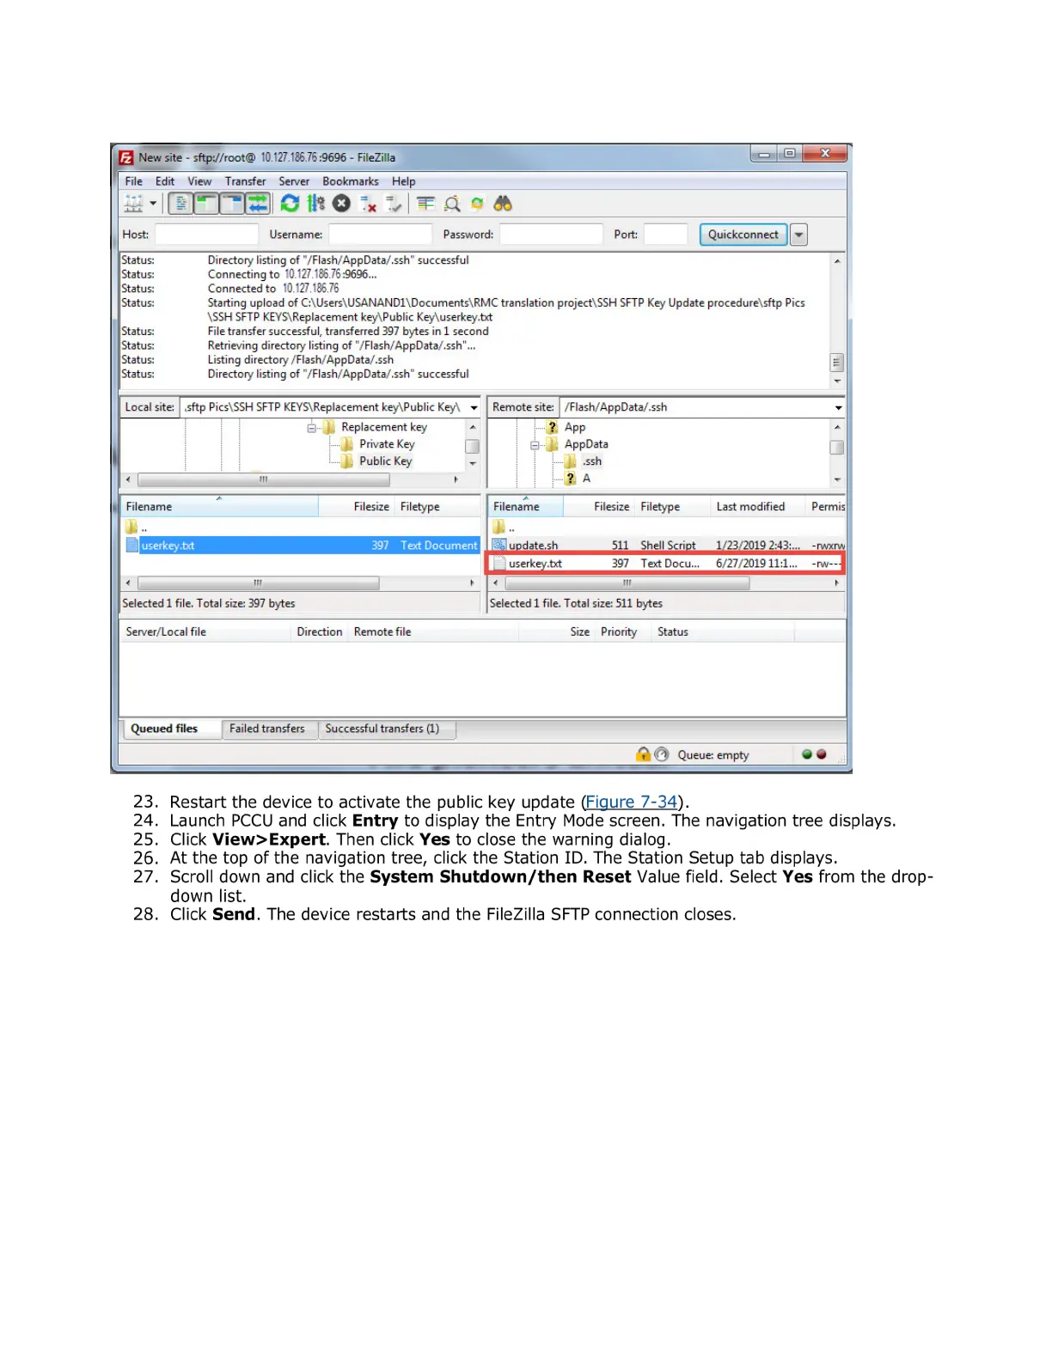This screenshot has height=1361, width=1052.
Task: Collapse the Replacement key folder node
Action: 311,427
